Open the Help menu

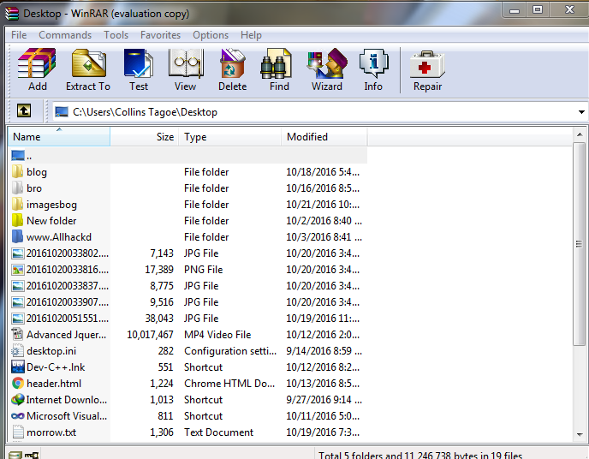pos(251,35)
